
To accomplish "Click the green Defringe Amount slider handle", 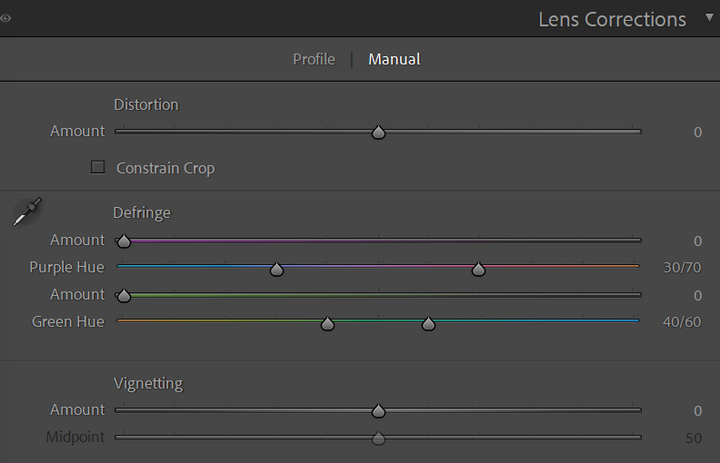I will [x=124, y=296].
